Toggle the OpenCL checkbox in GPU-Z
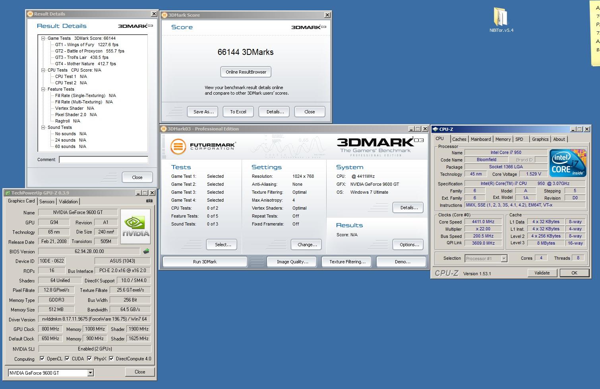This screenshot has width=600, height=389. (x=42, y=358)
